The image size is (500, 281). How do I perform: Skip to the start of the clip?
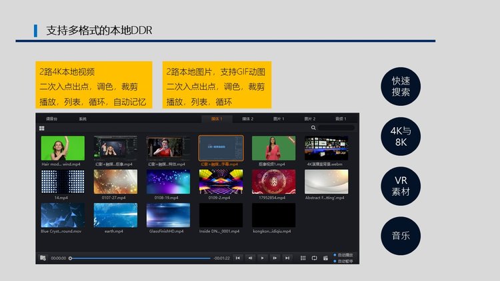(237, 258)
